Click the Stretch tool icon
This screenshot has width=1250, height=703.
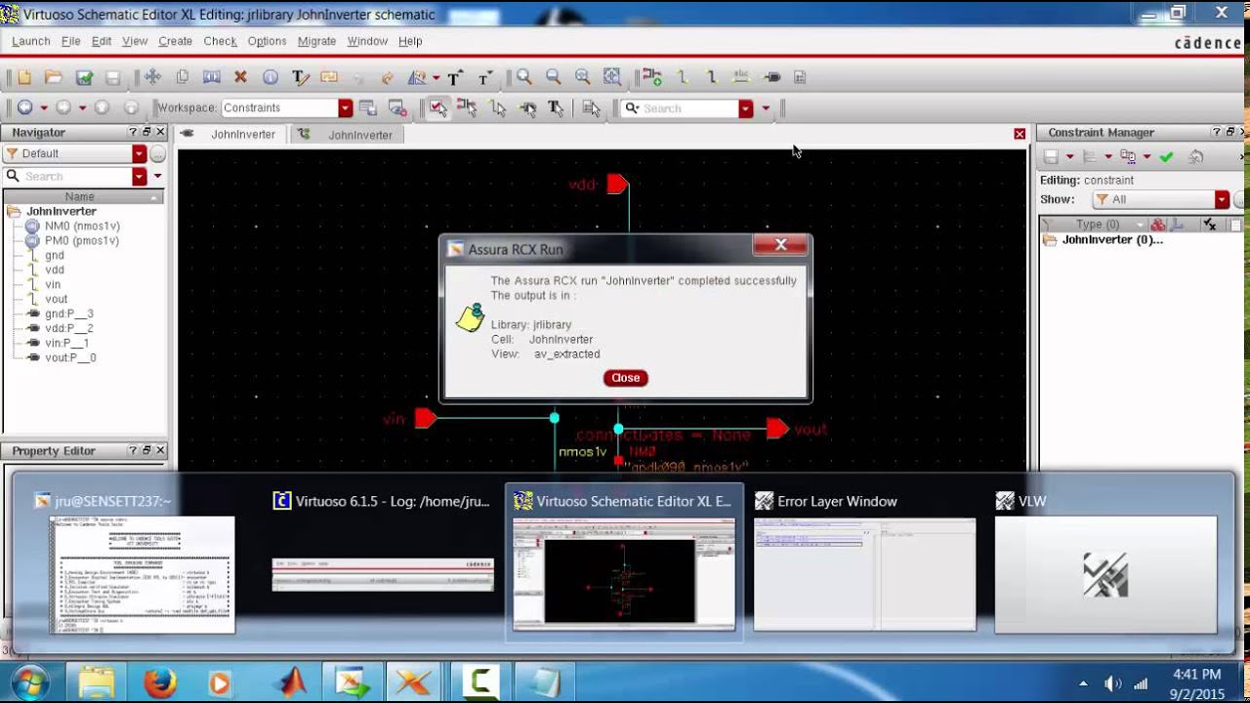(x=211, y=77)
